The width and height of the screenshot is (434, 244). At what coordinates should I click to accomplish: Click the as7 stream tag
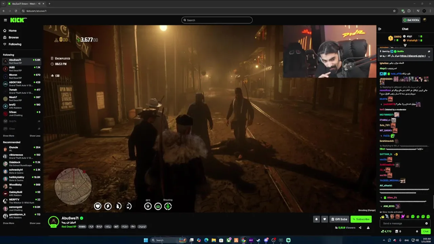tap(116, 226)
